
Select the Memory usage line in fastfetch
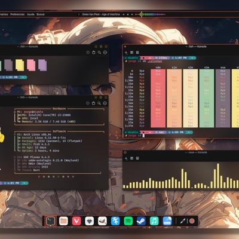click(47, 121)
